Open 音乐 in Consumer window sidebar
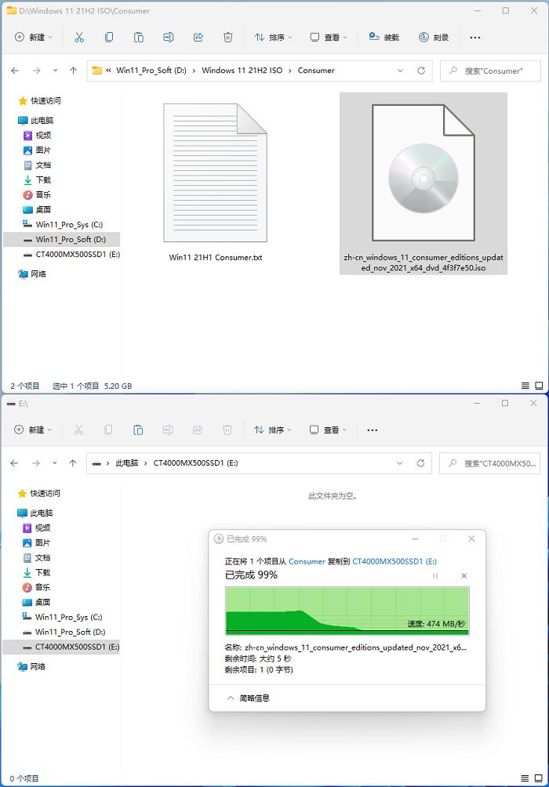The width and height of the screenshot is (549, 787). pyautogui.click(x=37, y=194)
